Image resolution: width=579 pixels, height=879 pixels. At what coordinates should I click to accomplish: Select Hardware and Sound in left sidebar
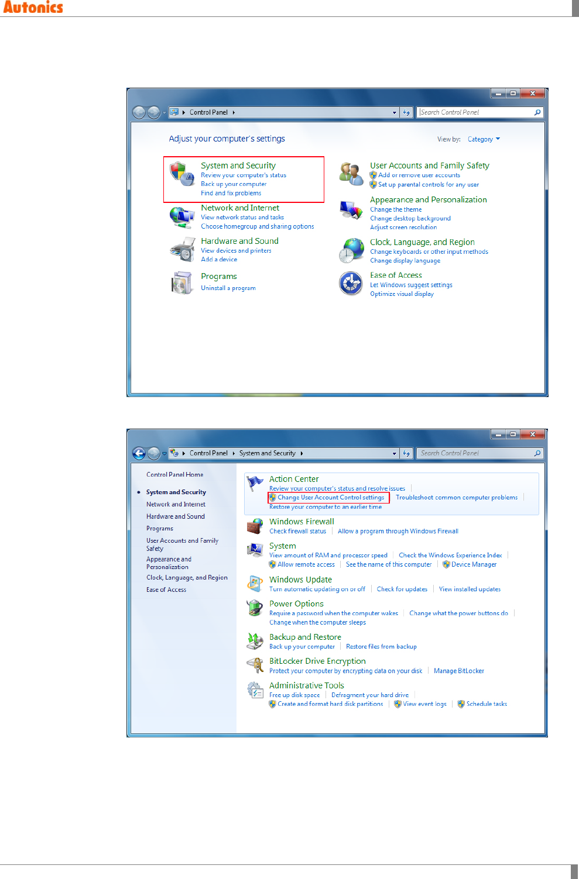coord(176,516)
